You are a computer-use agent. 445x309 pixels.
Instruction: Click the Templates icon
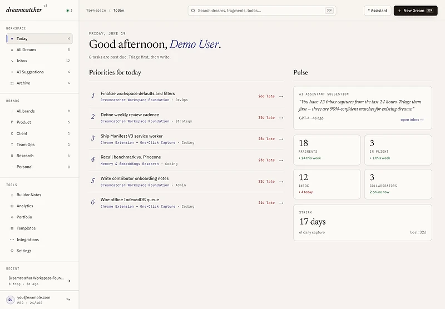click(x=12, y=228)
